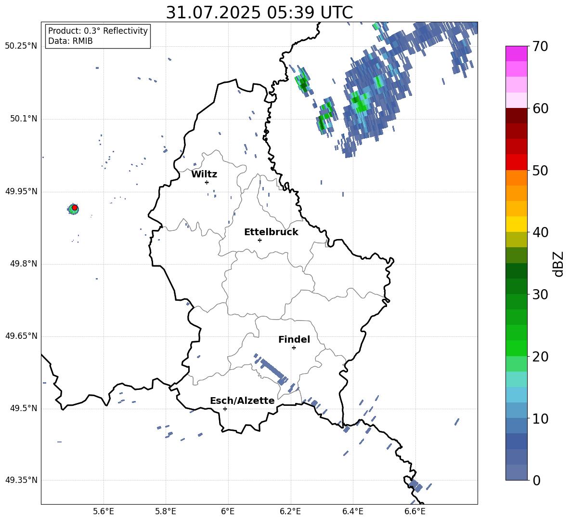Click the 49.5°N latitude label
This screenshot has width=570, height=521.
24,408
